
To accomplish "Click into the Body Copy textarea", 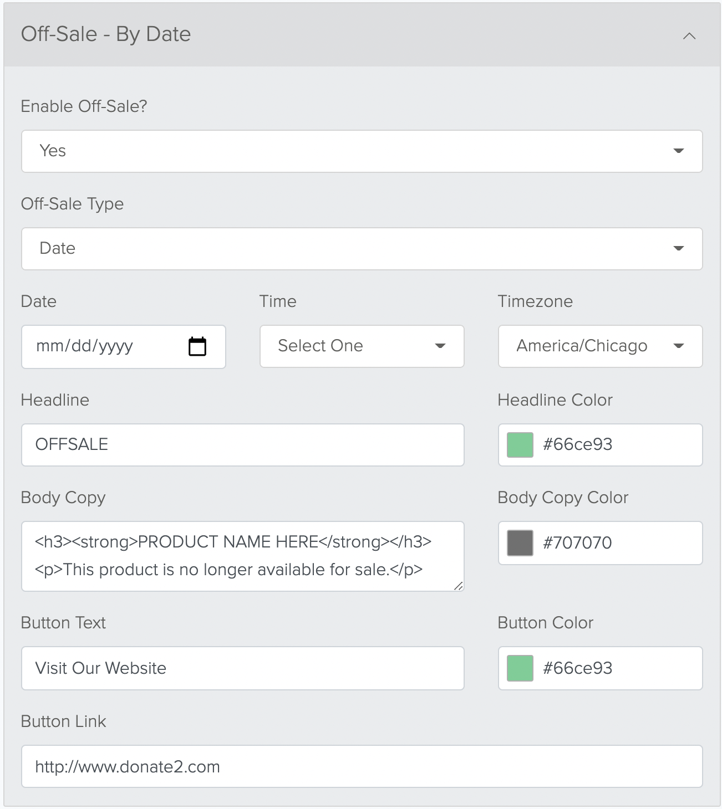I will coord(242,556).
